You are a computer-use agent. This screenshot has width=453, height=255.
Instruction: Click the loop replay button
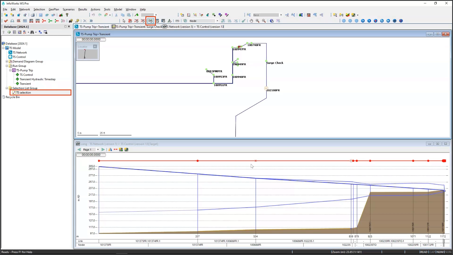[382, 21]
